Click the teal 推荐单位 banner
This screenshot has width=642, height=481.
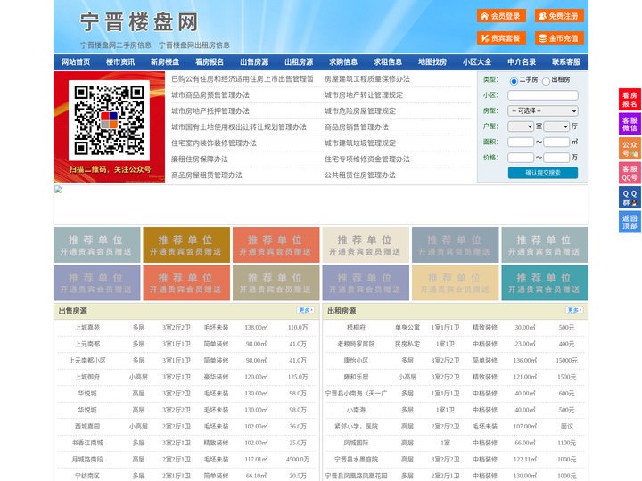(x=545, y=282)
